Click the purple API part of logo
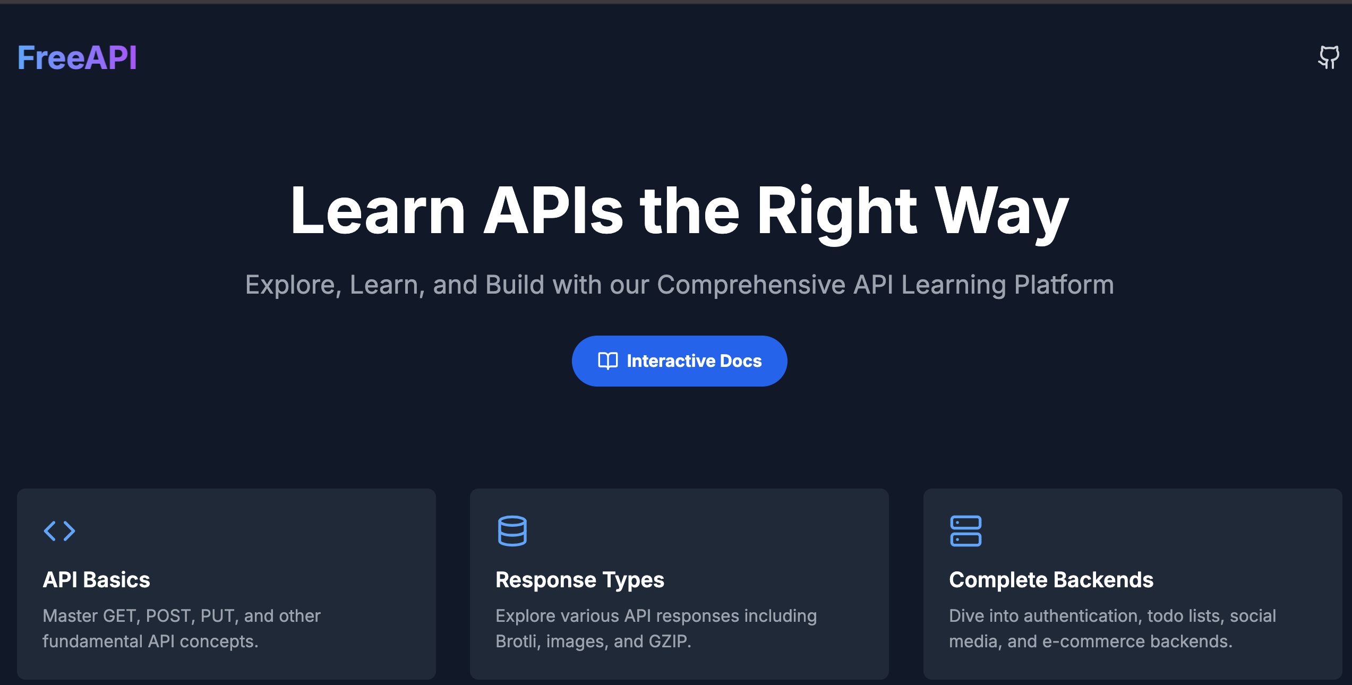The image size is (1352, 685). pos(110,57)
